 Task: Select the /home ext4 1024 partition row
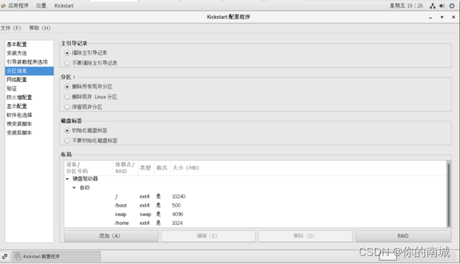coord(255,223)
